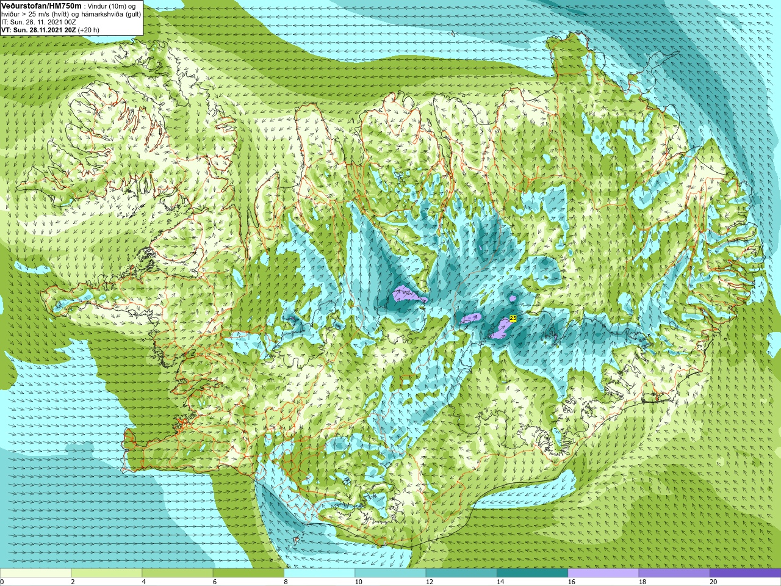Select the 16–18 m/s light purple legend swatch
781x586 pixels.
pos(603,573)
